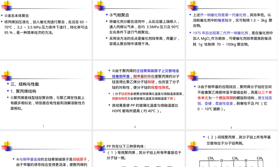Open the slide 'PP 存在以下三种异构体'

[x=139, y=149]
